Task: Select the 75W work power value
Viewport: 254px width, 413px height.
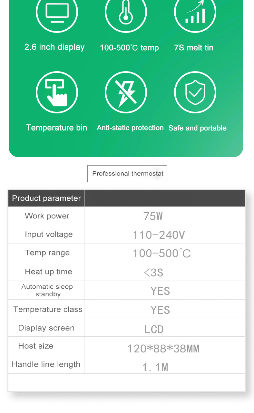Action: tap(153, 216)
